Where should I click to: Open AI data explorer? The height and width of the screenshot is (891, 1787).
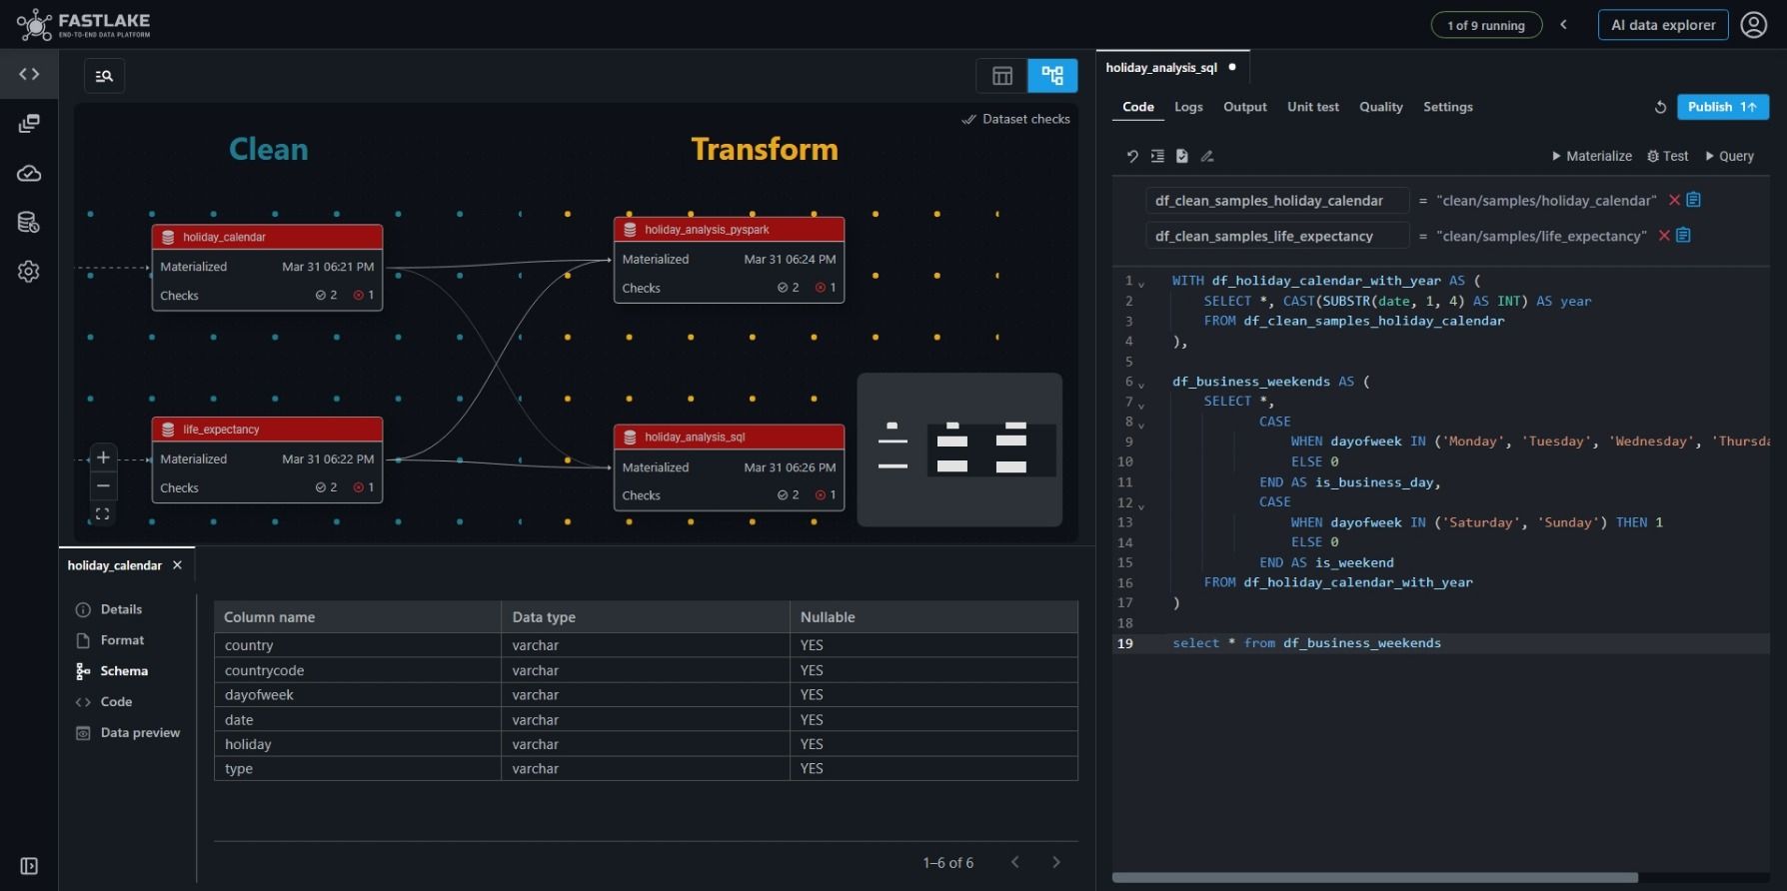pos(1663,25)
